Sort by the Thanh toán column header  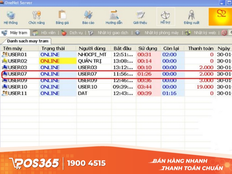pos(201,48)
